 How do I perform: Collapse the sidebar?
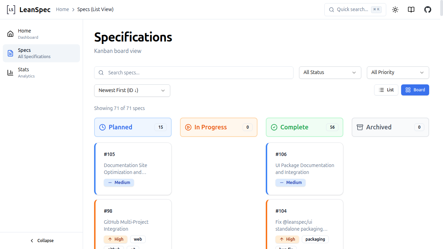pos(42,240)
